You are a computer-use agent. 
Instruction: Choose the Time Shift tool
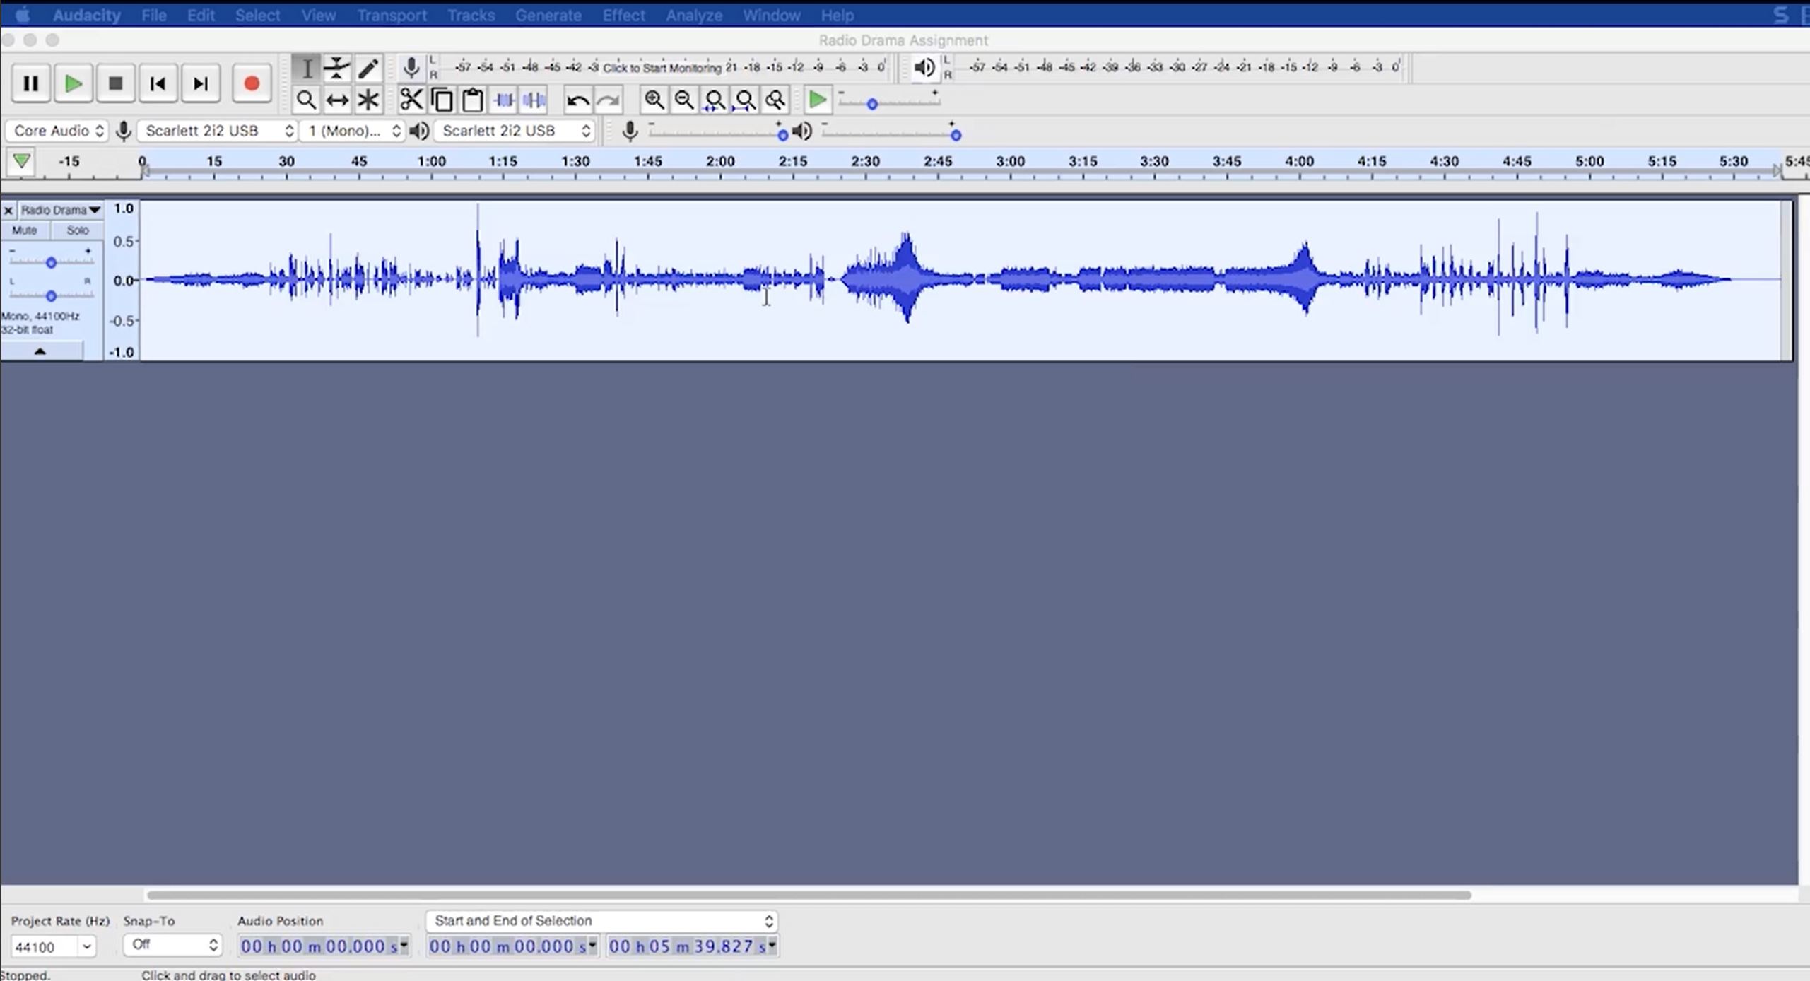pos(337,100)
